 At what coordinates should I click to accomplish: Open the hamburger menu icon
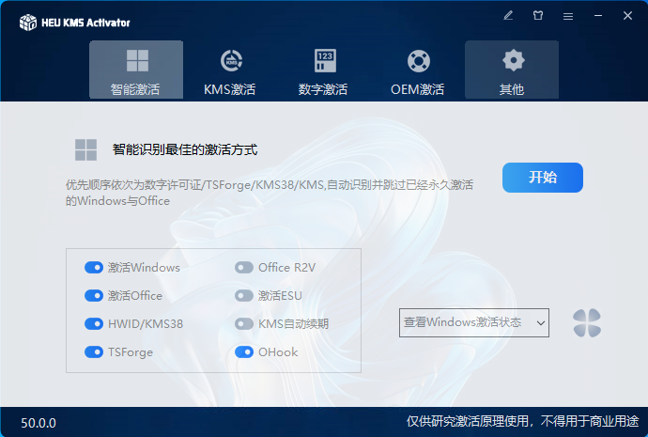pyautogui.click(x=567, y=16)
